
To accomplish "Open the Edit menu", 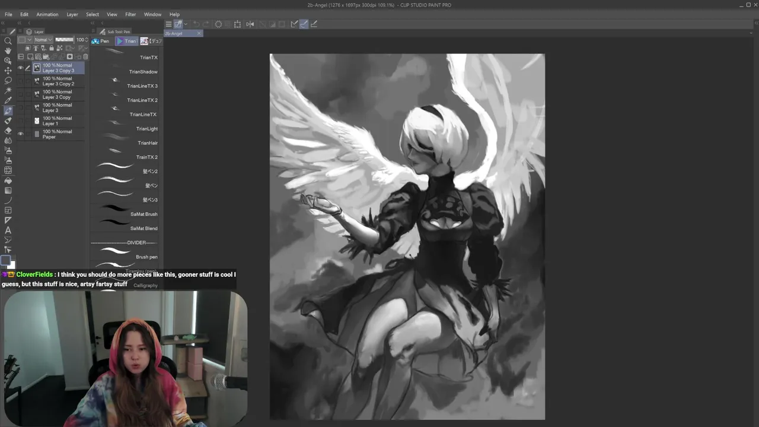I will pos(24,14).
